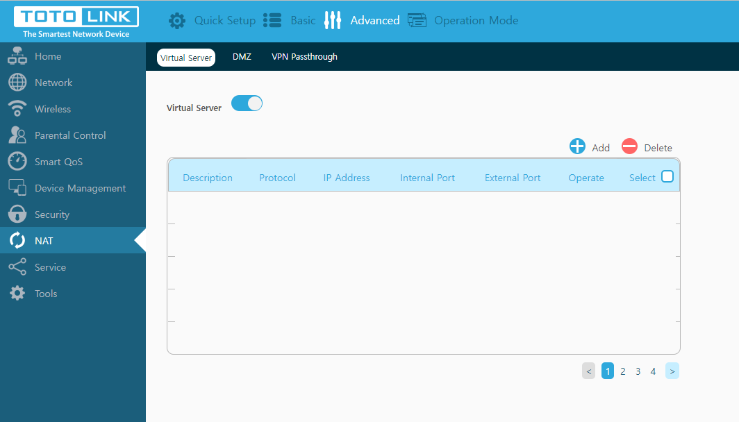Click the Operate column header
Screen dimensions: 739x422
(x=586, y=178)
